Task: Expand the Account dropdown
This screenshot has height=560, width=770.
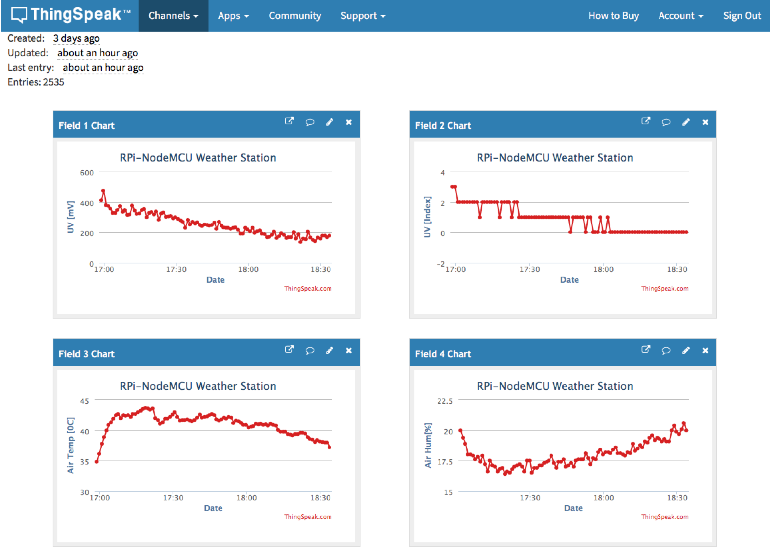Action: 680,16
